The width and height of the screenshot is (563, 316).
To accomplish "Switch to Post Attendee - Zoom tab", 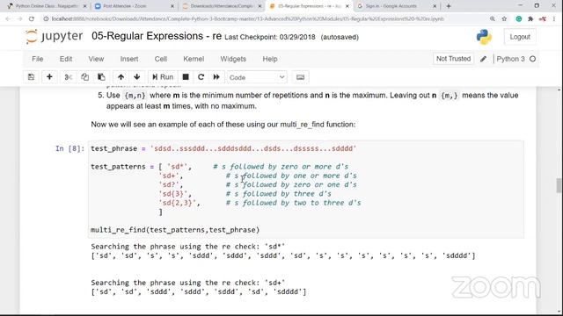I will [134, 6].
